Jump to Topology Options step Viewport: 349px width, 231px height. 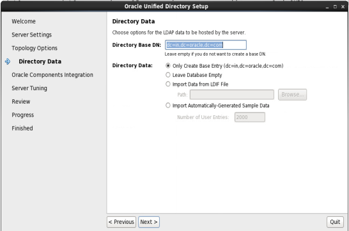[x=35, y=48]
